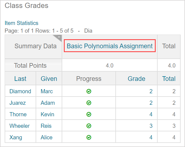The width and height of the screenshot is (185, 147).
Task: Click the Dia link after rows count
Action: 88,31
